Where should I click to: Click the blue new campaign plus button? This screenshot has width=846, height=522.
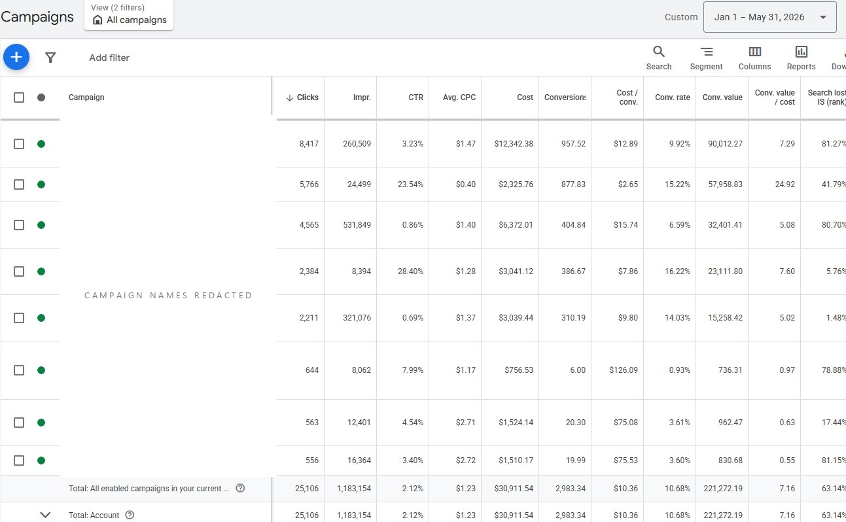[16, 58]
